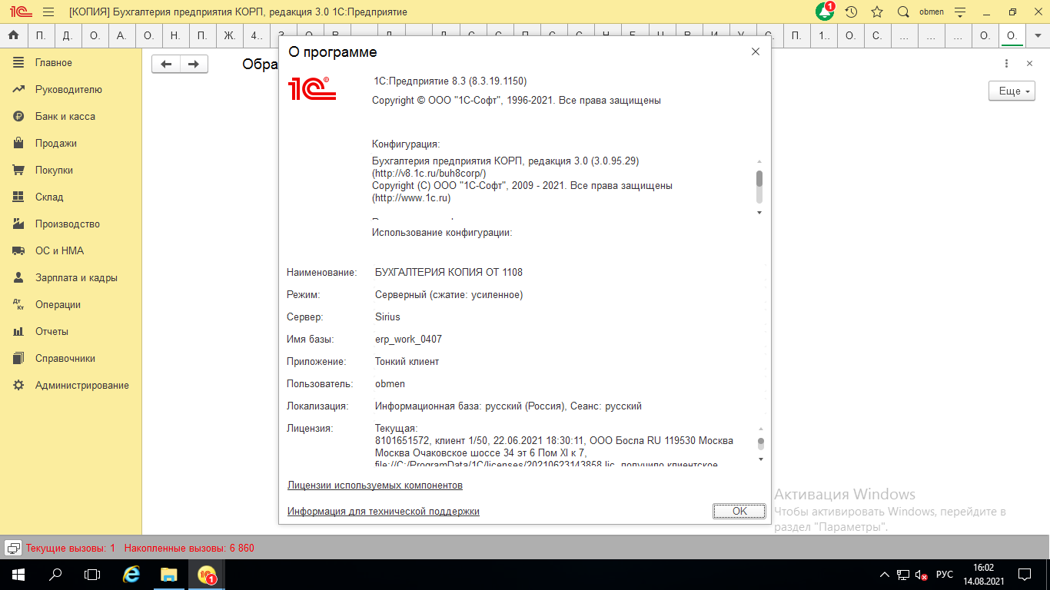
Task: Close the О программе dialog
Action: tap(756, 51)
